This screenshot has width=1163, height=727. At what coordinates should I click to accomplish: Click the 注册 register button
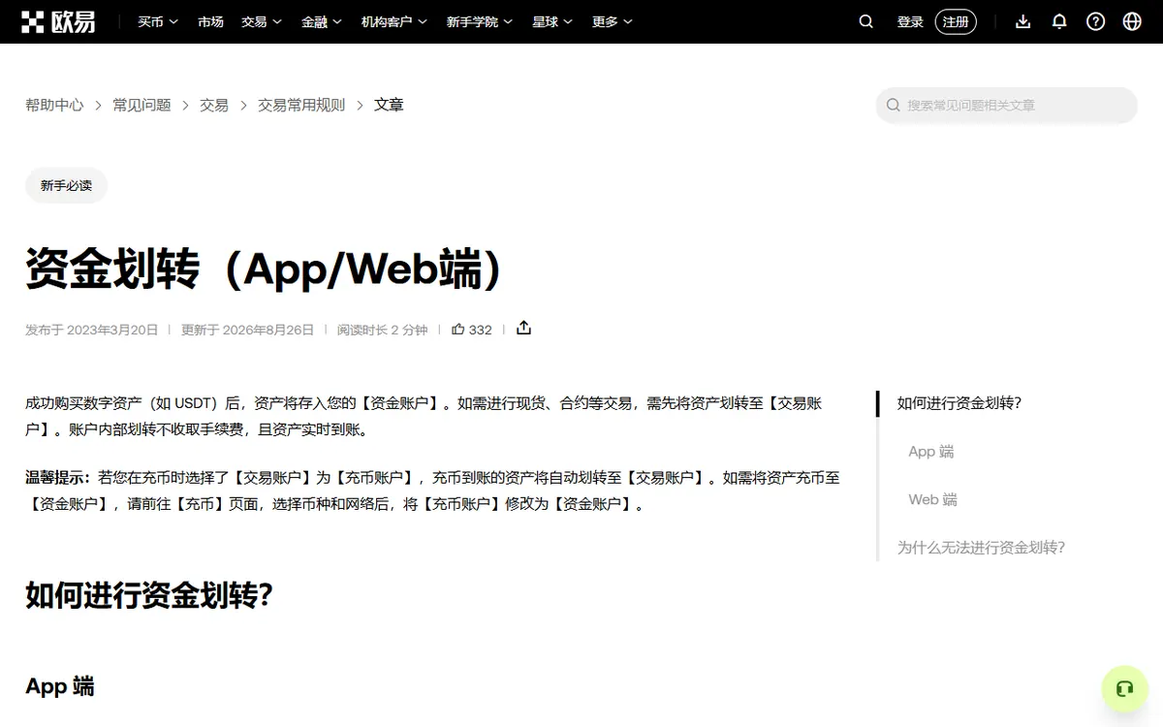click(x=956, y=21)
